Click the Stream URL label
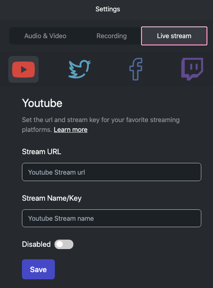 click(42, 152)
